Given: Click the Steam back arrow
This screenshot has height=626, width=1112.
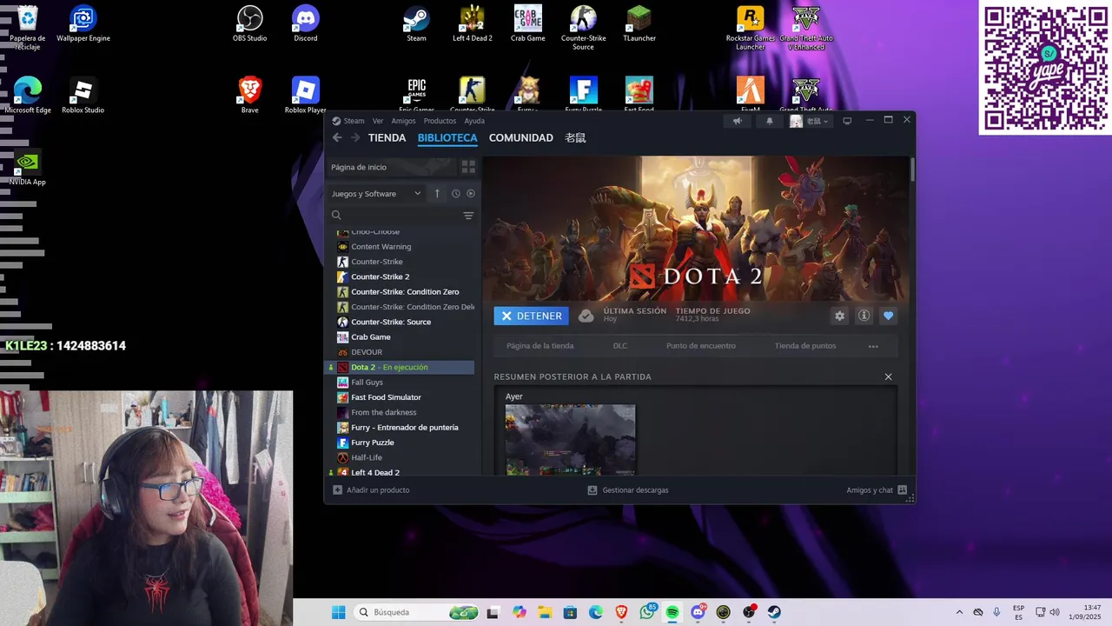Looking at the screenshot, I should tap(337, 137).
